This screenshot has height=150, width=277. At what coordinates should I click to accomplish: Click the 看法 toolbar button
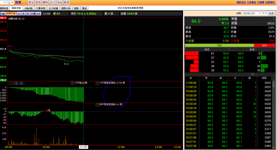(x=31, y=2)
